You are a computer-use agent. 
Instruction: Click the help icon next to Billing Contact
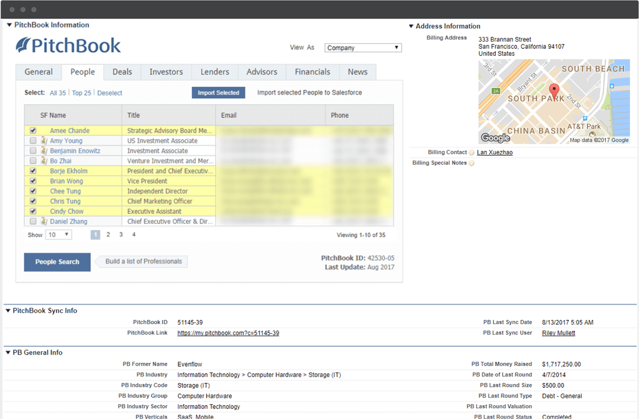click(471, 153)
